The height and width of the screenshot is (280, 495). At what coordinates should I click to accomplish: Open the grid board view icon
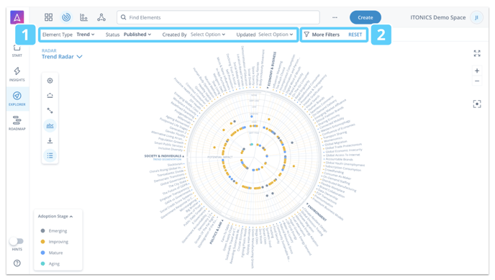point(49,17)
